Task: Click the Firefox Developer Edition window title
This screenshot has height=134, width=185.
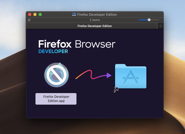Action: [x=97, y=14]
